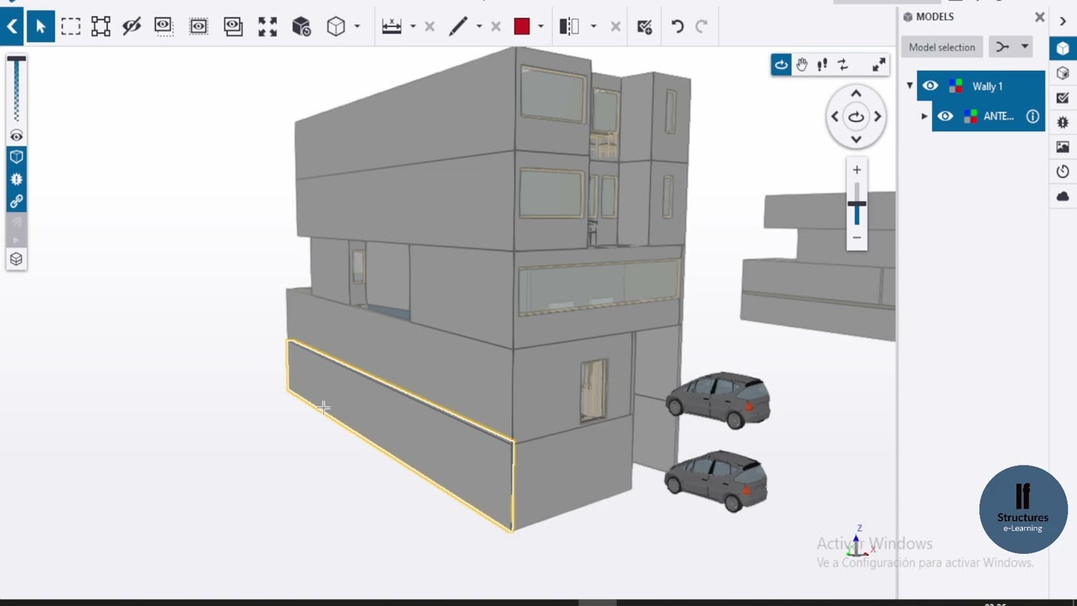Click the back chevron in the top toolbar
1077x606 pixels.
click(12, 27)
